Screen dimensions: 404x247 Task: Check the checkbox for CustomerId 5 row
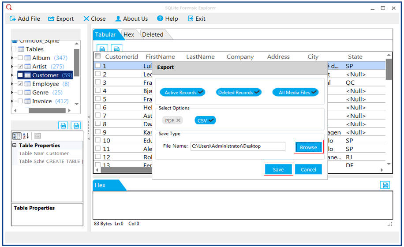coord(98,99)
